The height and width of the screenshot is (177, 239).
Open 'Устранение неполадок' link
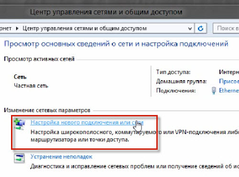click(61, 157)
